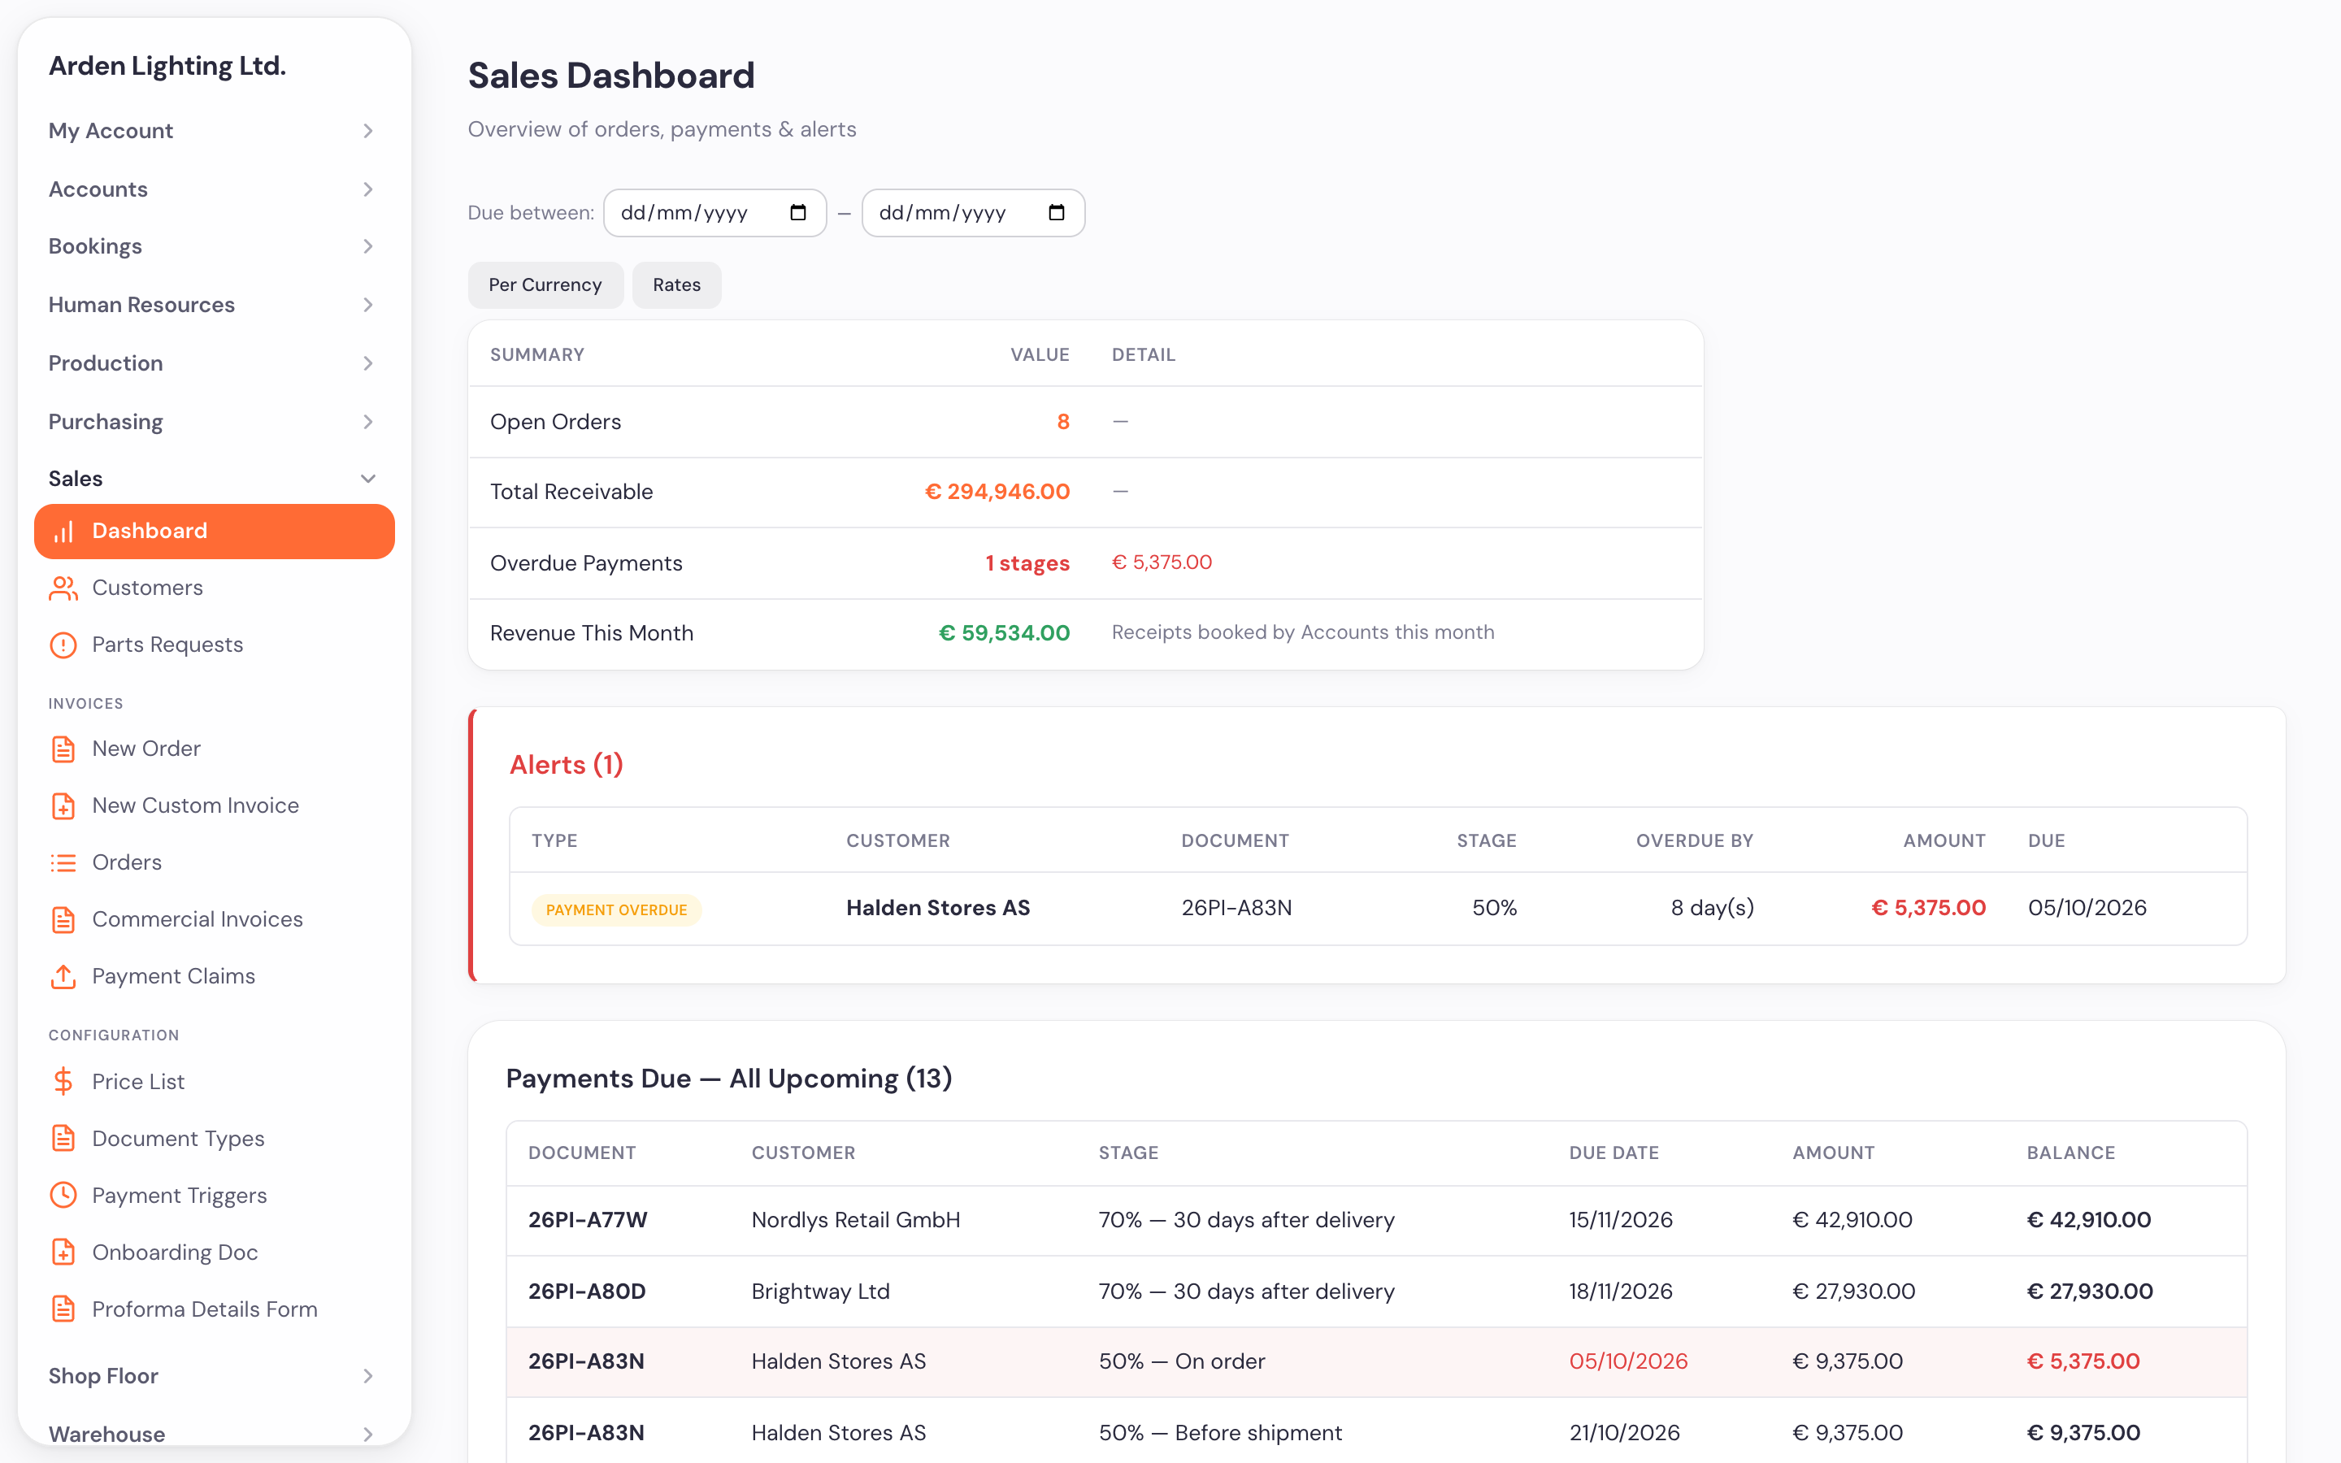Open document 26PI-A80D for Brightway Ltd

point(587,1292)
